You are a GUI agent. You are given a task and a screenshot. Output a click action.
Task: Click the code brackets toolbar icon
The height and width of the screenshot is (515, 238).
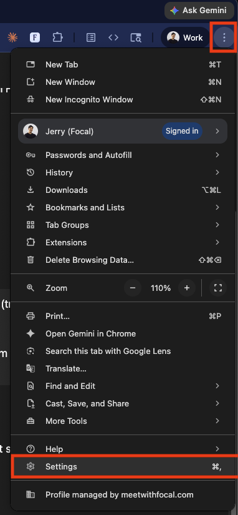[x=113, y=38]
